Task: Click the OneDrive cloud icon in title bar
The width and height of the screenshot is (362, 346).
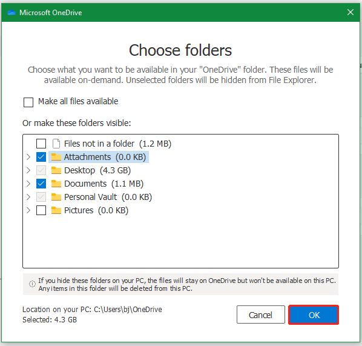Action: 12,13
